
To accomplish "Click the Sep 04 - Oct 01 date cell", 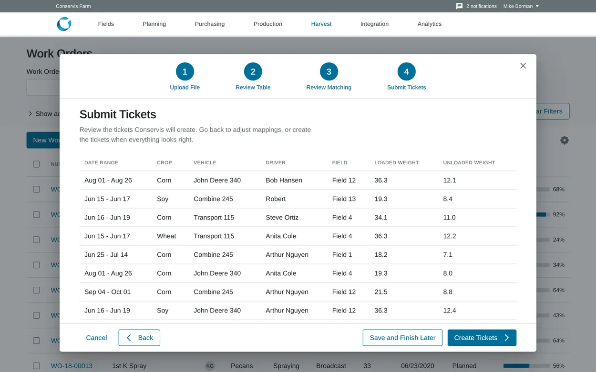I will point(107,292).
